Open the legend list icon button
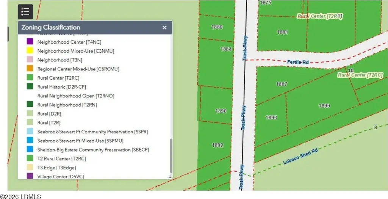This screenshot has width=388, height=199. click(x=25, y=12)
